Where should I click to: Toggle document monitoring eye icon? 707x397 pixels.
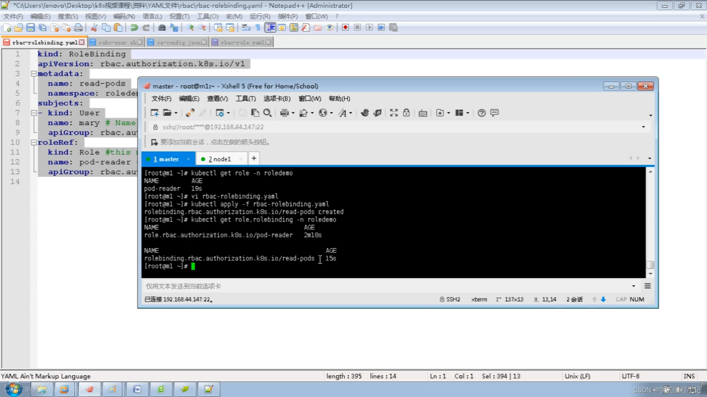[330, 28]
